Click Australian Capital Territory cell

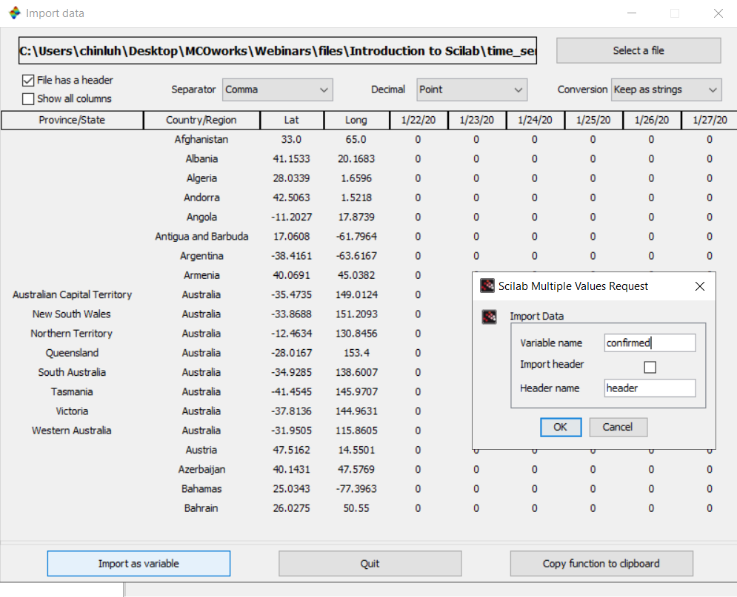(x=72, y=294)
